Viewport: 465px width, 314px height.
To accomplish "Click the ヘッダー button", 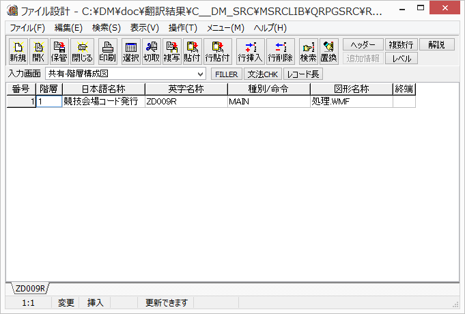I will [x=363, y=44].
